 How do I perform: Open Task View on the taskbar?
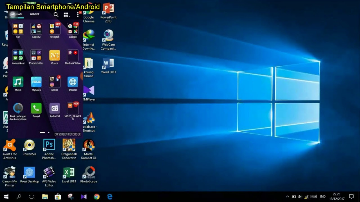pyautogui.click(x=31, y=197)
